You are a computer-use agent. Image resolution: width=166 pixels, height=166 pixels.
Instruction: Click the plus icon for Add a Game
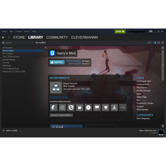click(4, 131)
